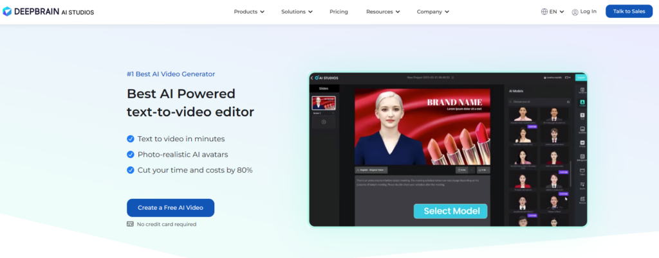This screenshot has width=659, height=258.
Task: Add a new slide with the plus button
Action: pos(324,122)
